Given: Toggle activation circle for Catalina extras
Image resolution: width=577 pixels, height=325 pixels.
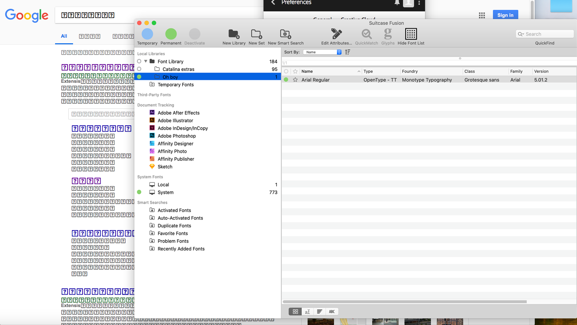Looking at the screenshot, I should tap(139, 69).
